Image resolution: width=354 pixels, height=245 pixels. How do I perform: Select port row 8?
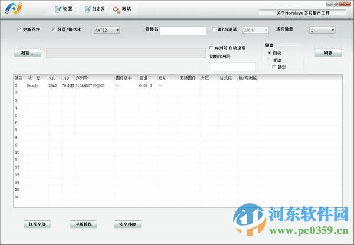(178, 137)
